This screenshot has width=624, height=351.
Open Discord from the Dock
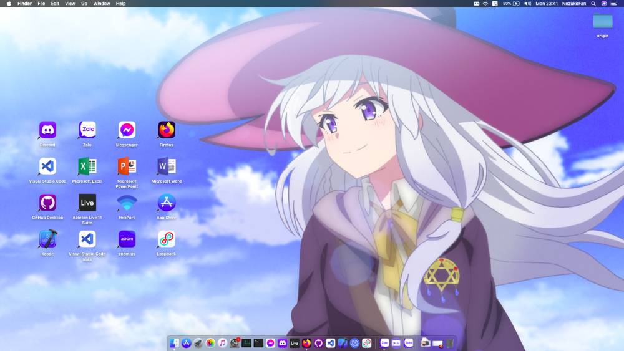pos(283,343)
